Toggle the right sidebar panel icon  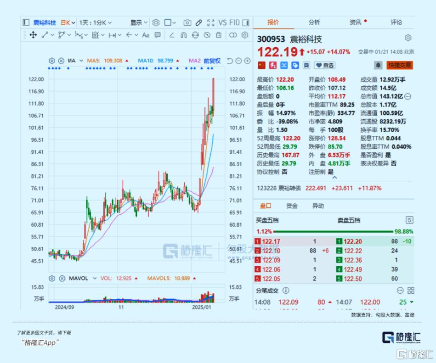[246, 22]
